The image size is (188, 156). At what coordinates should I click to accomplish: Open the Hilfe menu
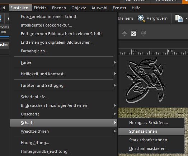tap(136, 8)
